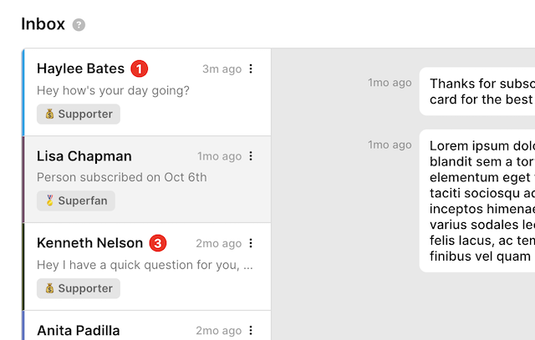Open Kenneth Nelson conversation options menu

pyautogui.click(x=251, y=243)
